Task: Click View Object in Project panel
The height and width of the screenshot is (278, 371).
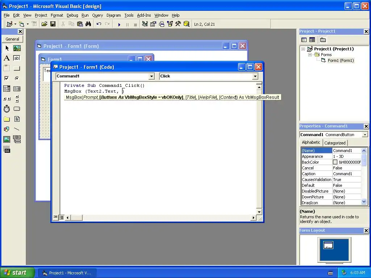Action: (312, 40)
